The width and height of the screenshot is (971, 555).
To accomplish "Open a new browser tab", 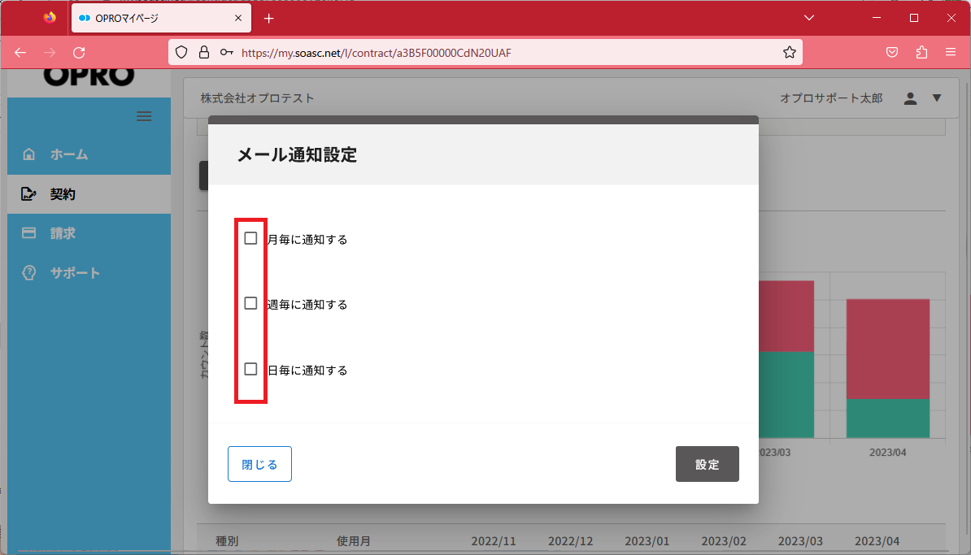I will coord(269,18).
